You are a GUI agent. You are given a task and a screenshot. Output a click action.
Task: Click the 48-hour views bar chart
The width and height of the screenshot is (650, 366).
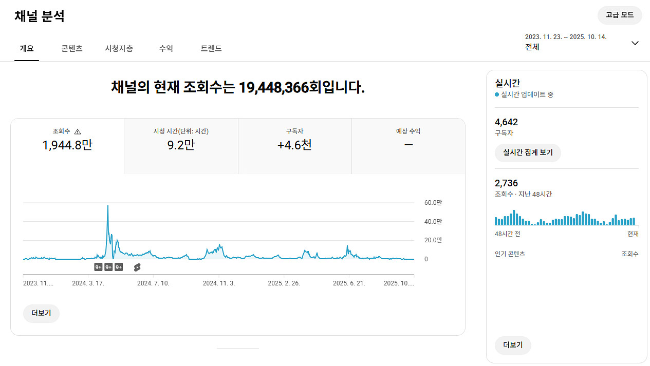click(565, 218)
